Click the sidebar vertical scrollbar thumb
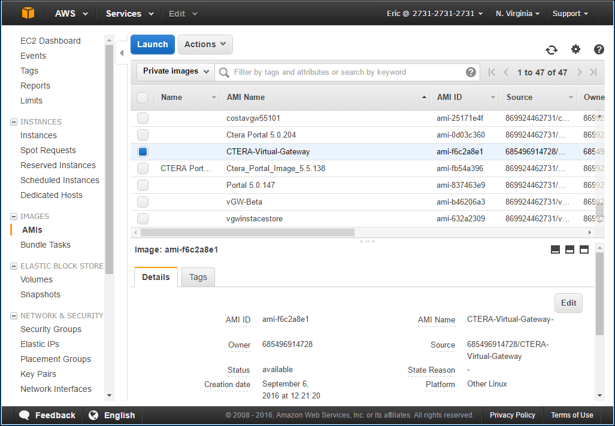 (x=109, y=159)
